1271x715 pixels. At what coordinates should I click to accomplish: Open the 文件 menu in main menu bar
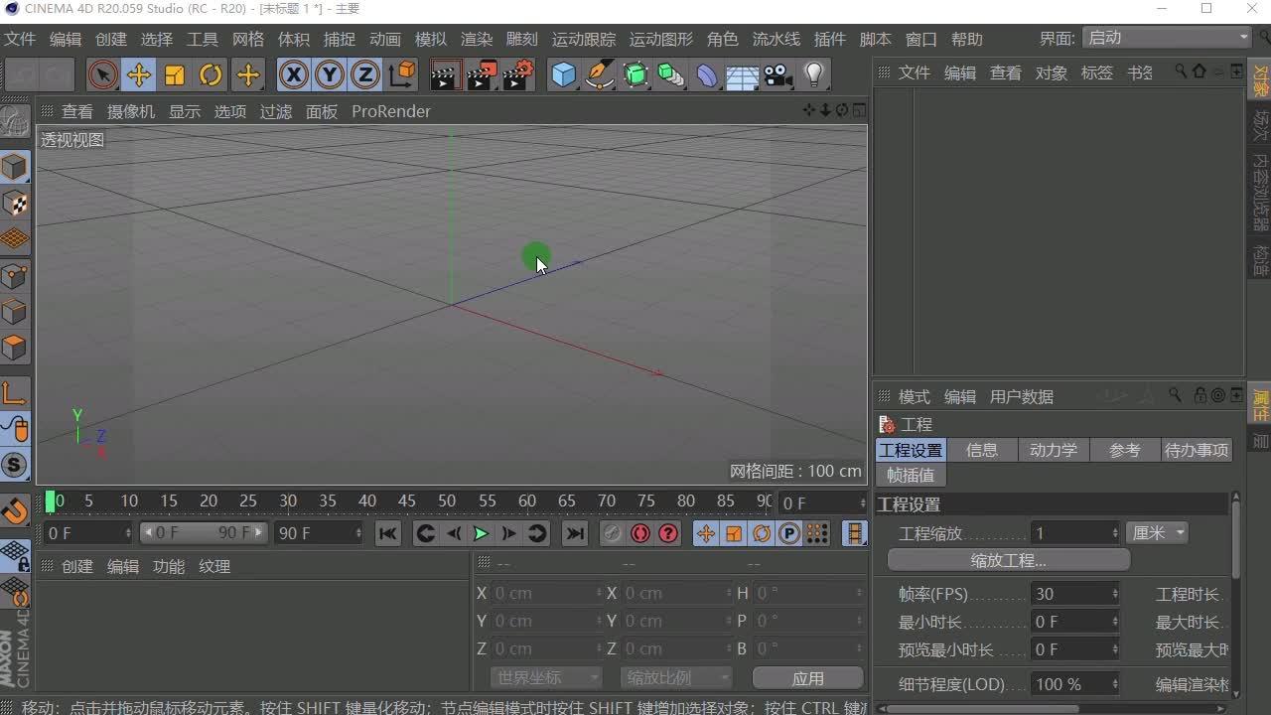tap(19, 39)
